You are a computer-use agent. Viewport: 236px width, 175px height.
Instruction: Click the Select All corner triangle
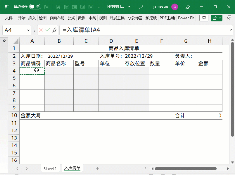point(16,41)
